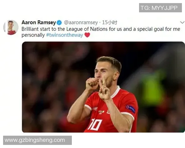Viewport: 185px width, 148px height.
Task: Click the 15小时 timestamp
Action: pyautogui.click(x=109, y=23)
